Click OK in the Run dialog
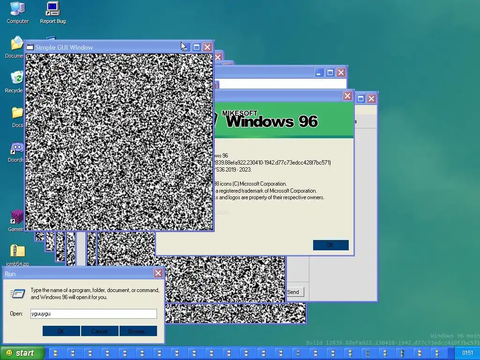The image size is (480, 360). [x=61, y=331]
